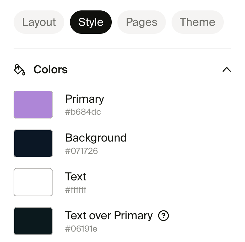This screenshot has height=242, width=245.
Task: Click the #071726 hex value
Action: coord(82,151)
